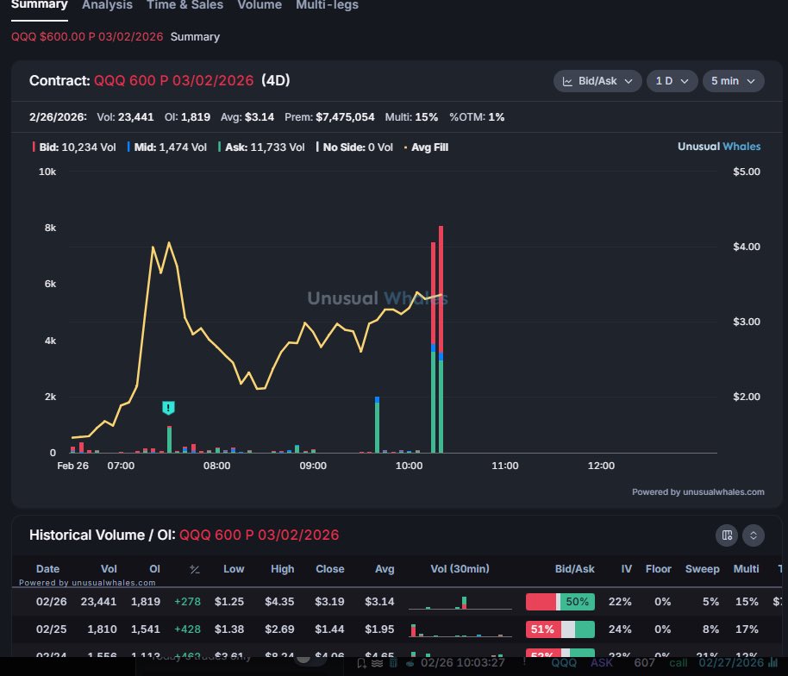Click the %OTM: 1% stat

coord(477,117)
